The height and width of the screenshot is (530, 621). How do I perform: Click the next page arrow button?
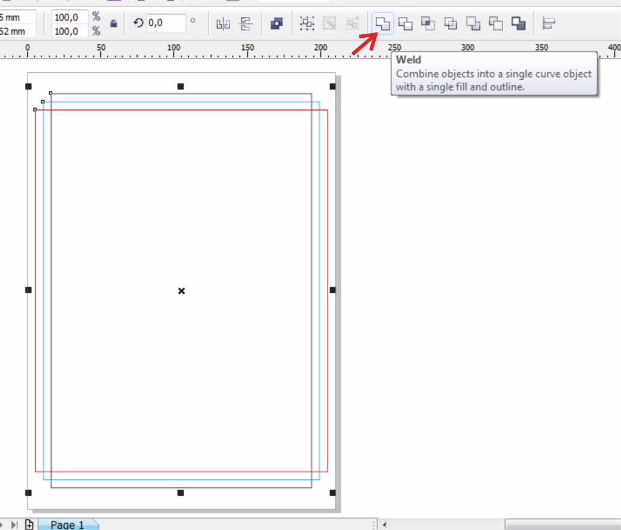[x=3, y=523]
